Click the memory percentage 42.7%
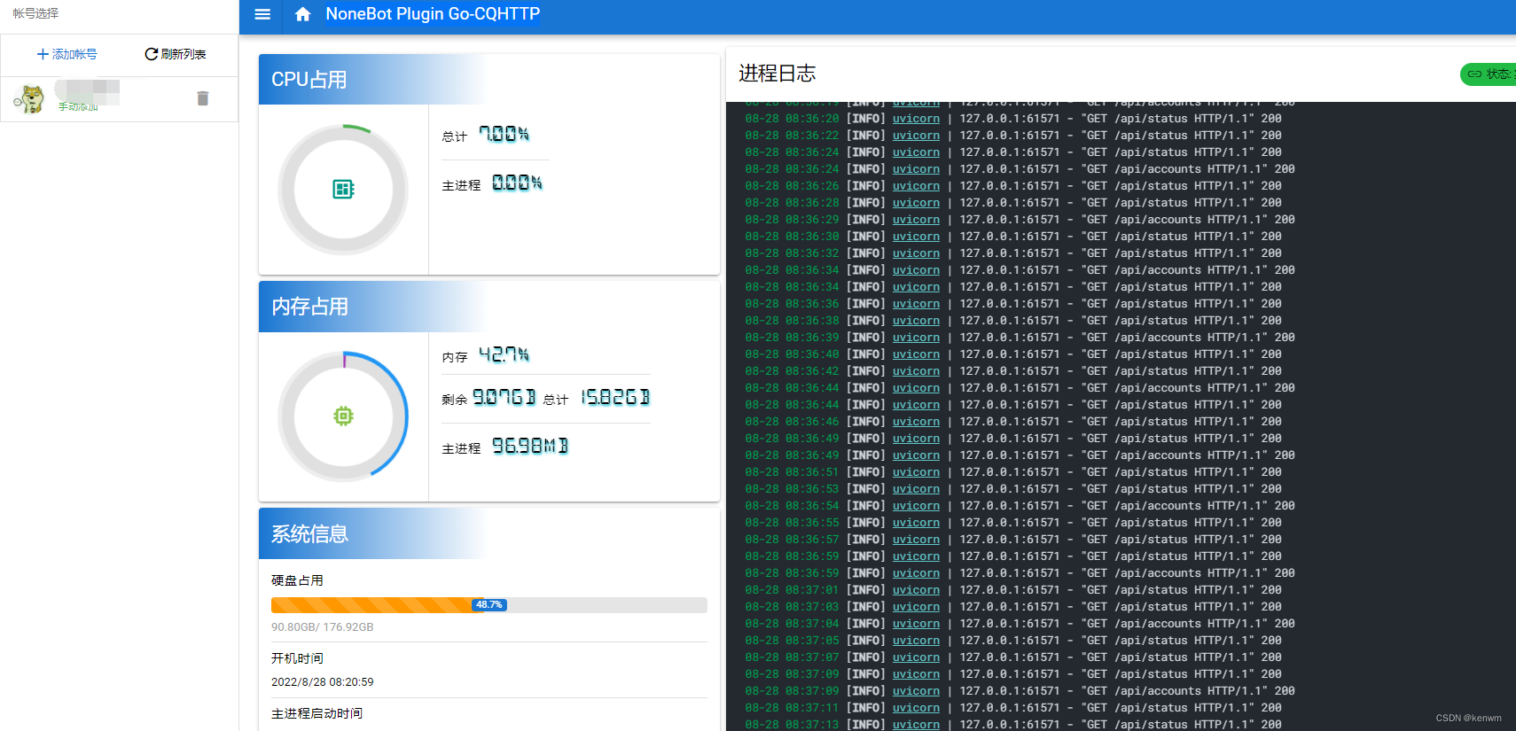This screenshot has width=1516, height=731. (504, 354)
